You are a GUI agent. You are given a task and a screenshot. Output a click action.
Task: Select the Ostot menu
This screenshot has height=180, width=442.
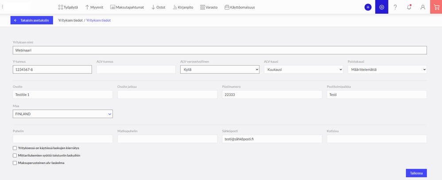159,8
